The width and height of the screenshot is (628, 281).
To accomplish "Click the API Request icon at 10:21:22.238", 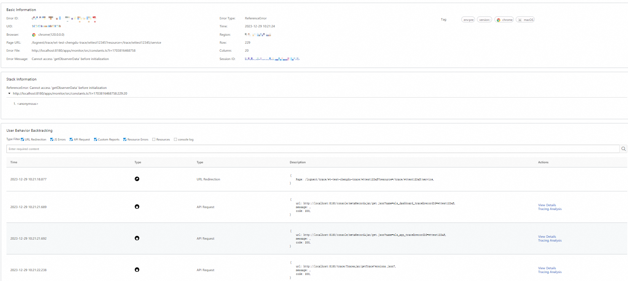I will click(137, 270).
